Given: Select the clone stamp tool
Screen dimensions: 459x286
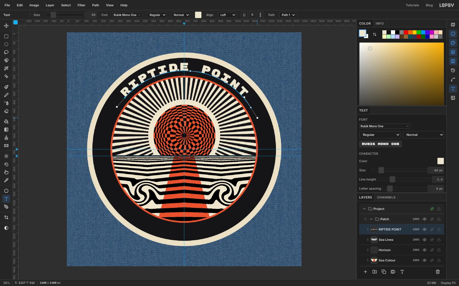Looking at the screenshot, I should coord(6,138).
